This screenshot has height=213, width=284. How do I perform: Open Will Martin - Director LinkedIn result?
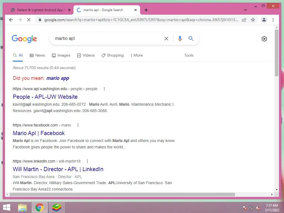[x=58, y=169]
